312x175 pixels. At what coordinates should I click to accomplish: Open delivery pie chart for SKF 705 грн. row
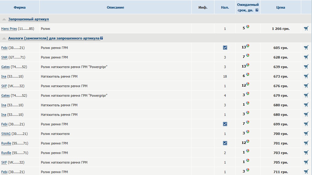coord(248,161)
